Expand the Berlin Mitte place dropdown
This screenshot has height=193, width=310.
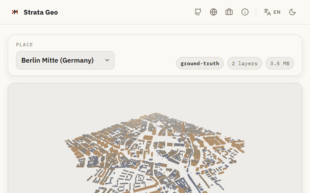click(x=65, y=60)
